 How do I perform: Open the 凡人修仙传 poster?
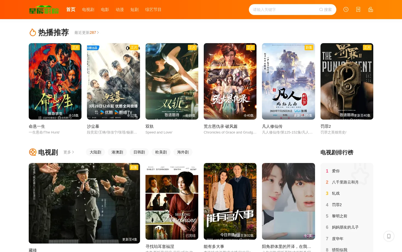[x=289, y=81]
